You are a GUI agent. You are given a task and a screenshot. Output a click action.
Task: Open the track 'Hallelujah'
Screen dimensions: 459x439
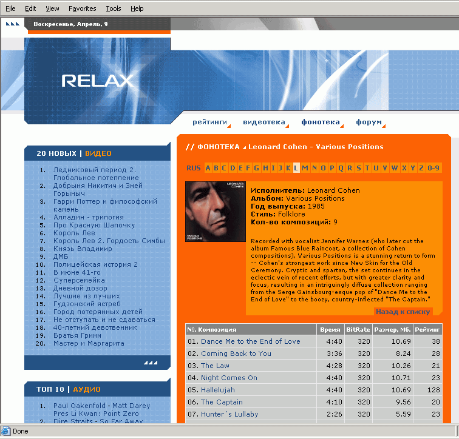click(x=217, y=390)
